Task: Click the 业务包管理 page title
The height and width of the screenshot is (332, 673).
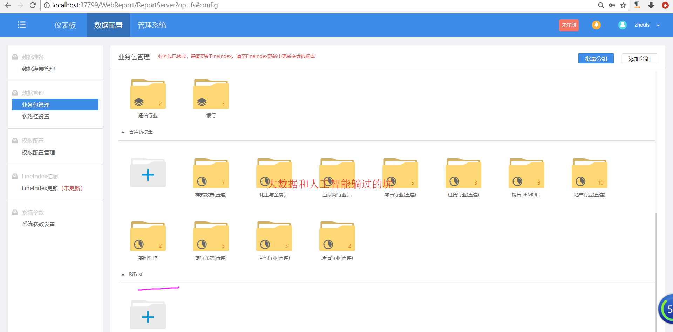Action: (134, 57)
